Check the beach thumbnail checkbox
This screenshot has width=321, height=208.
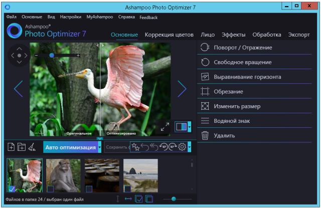[x=127, y=189]
